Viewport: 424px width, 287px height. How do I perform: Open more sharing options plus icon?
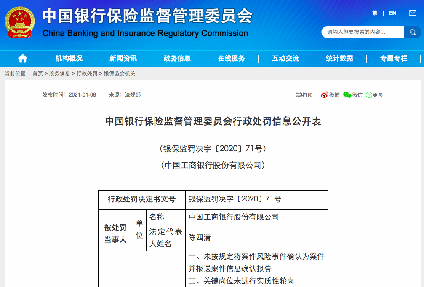pyautogui.click(x=369, y=95)
